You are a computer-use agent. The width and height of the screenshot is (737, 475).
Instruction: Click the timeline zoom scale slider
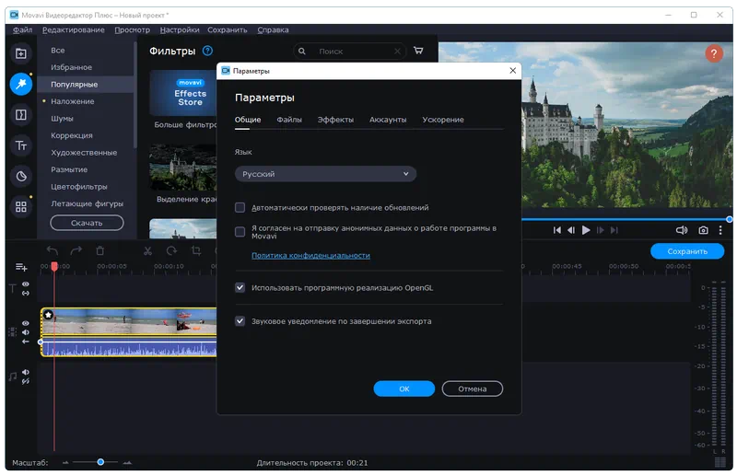tap(100, 462)
